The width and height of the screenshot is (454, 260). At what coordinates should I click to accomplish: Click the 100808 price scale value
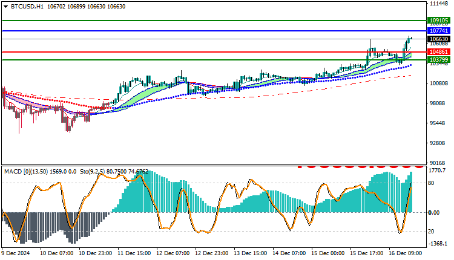[439, 83]
